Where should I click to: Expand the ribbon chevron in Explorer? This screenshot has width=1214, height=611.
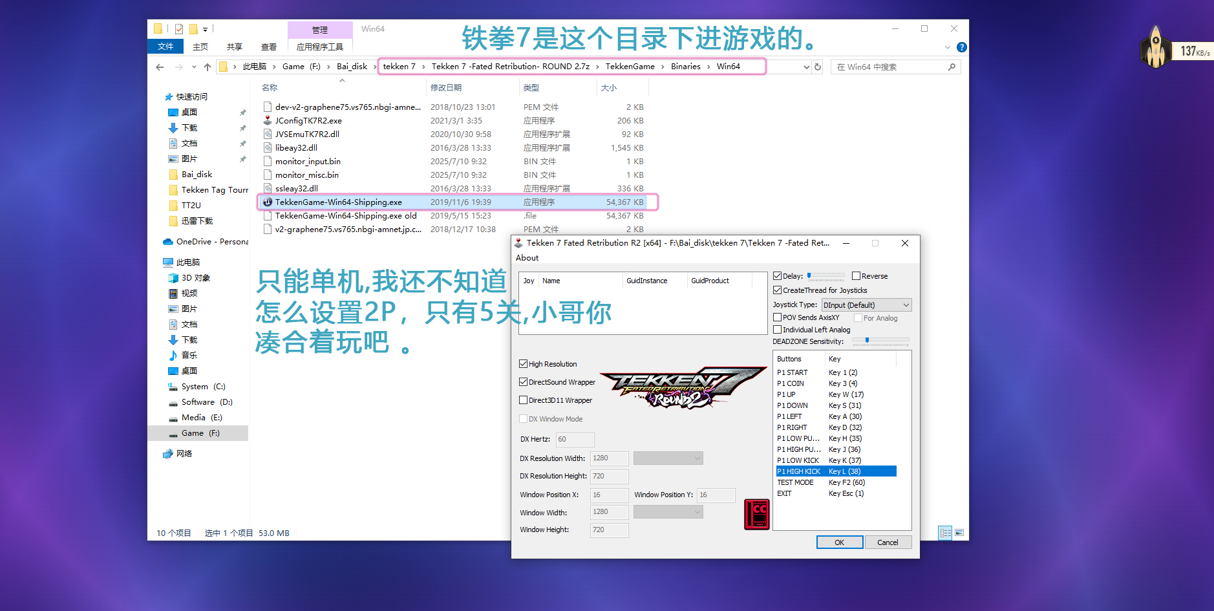(948, 47)
